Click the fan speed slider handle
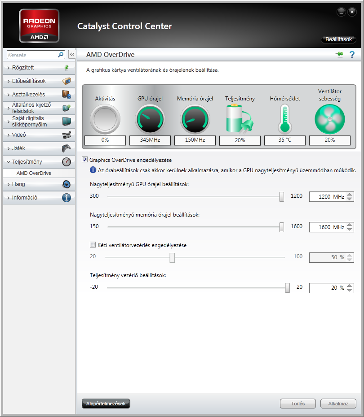The image size is (364, 417). (172, 257)
